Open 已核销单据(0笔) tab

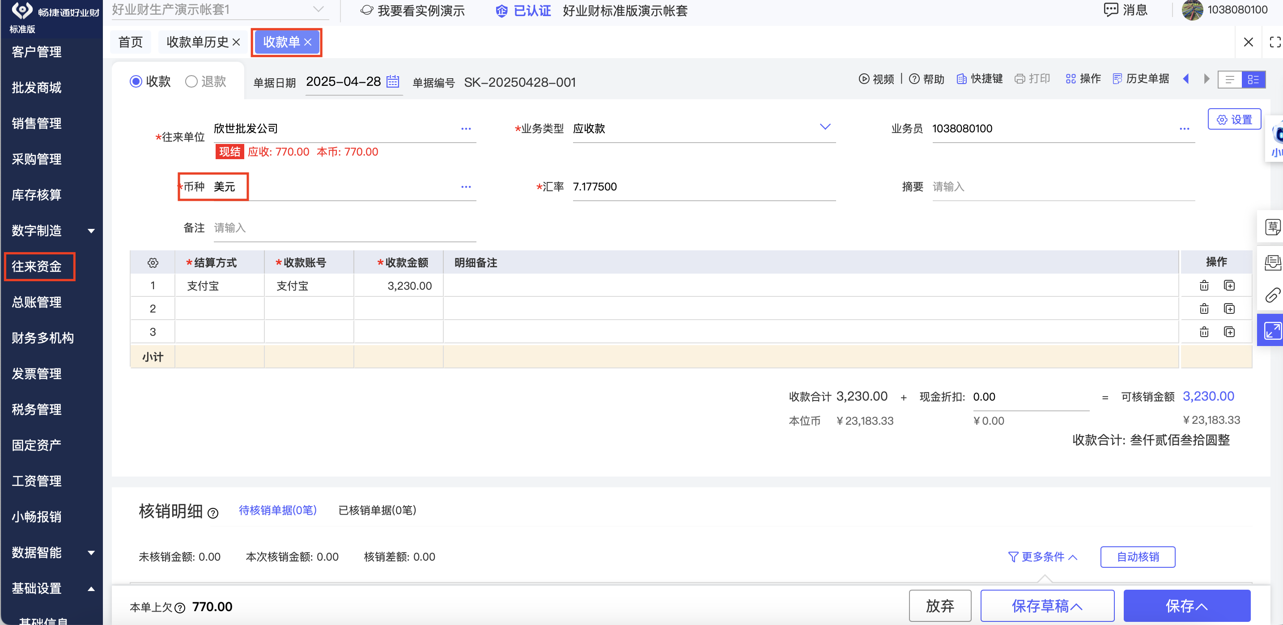click(x=377, y=510)
